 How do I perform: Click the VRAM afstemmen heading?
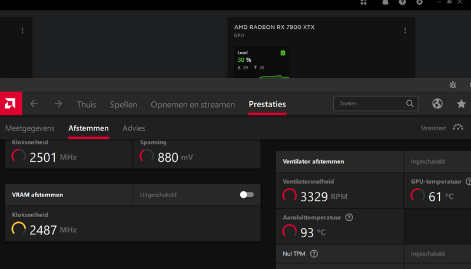[x=38, y=195]
